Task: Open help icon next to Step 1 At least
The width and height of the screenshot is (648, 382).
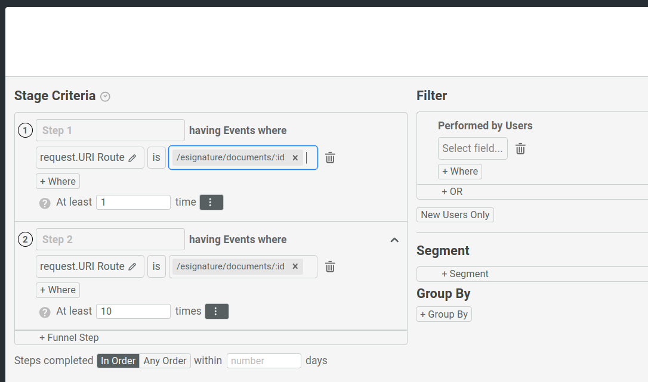Action: (x=45, y=203)
